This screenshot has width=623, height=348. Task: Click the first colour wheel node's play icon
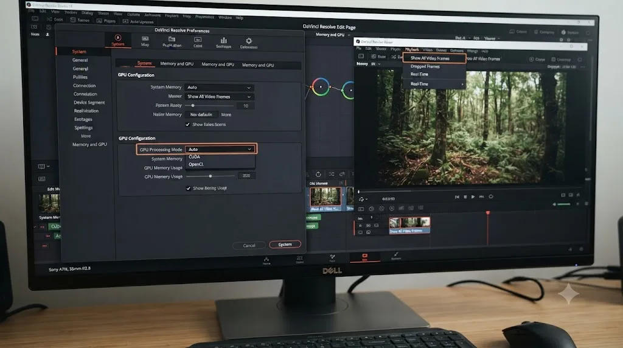coord(320,86)
